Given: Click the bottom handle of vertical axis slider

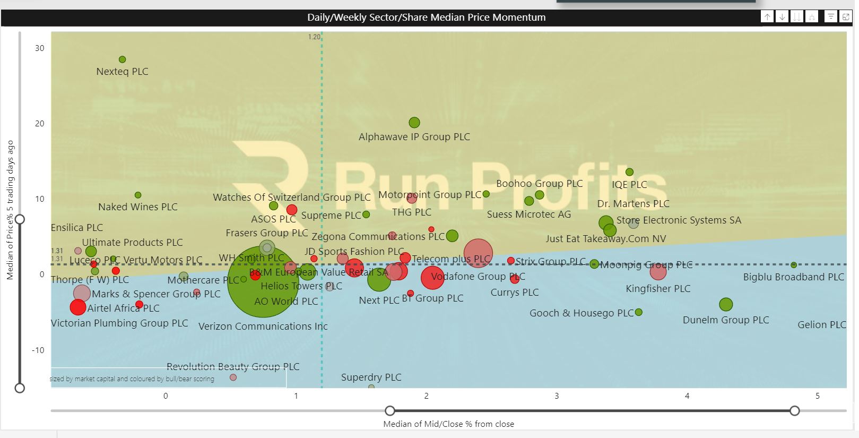Looking at the screenshot, I should tap(20, 388).
